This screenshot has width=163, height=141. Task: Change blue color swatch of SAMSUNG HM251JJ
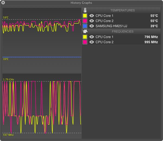(85, 26)
